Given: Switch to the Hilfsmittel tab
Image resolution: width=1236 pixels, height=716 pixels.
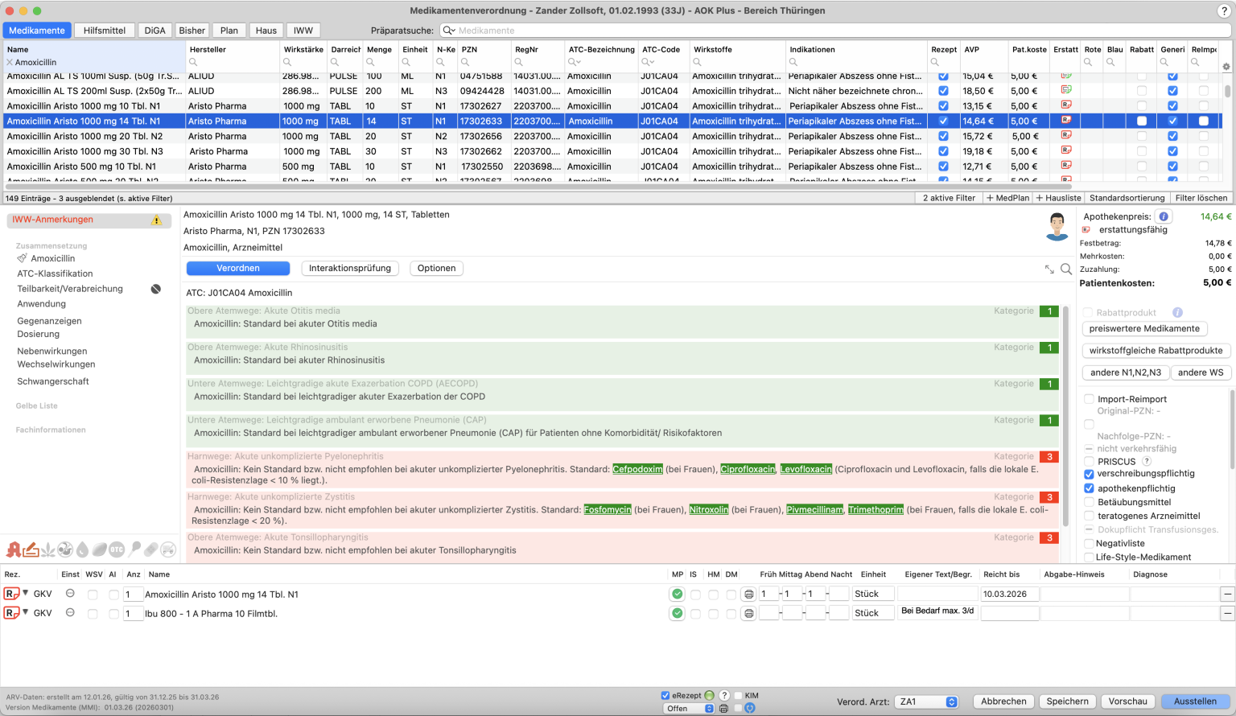Looking at the screenshot, I should pos(105,31).
